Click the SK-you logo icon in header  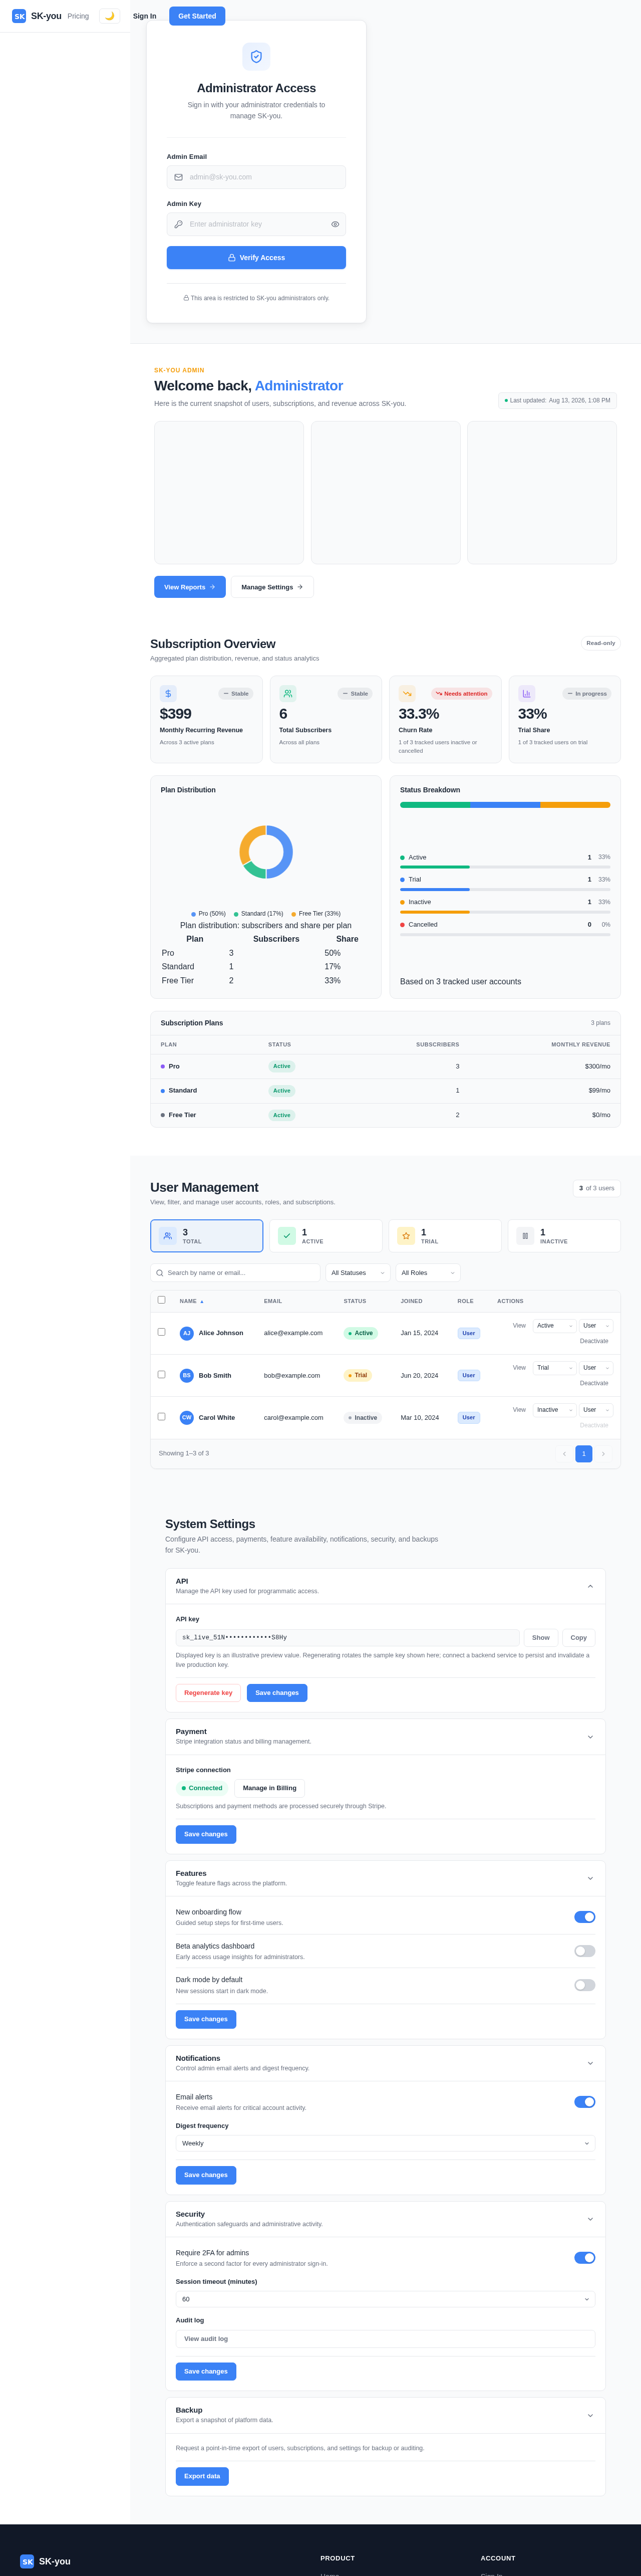[x=19, y=16]
